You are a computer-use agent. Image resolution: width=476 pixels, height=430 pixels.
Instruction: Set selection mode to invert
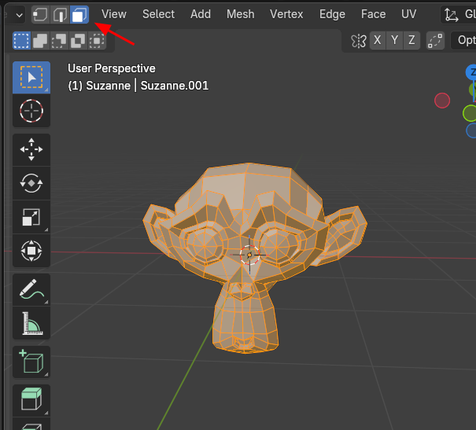click(78, 40)
